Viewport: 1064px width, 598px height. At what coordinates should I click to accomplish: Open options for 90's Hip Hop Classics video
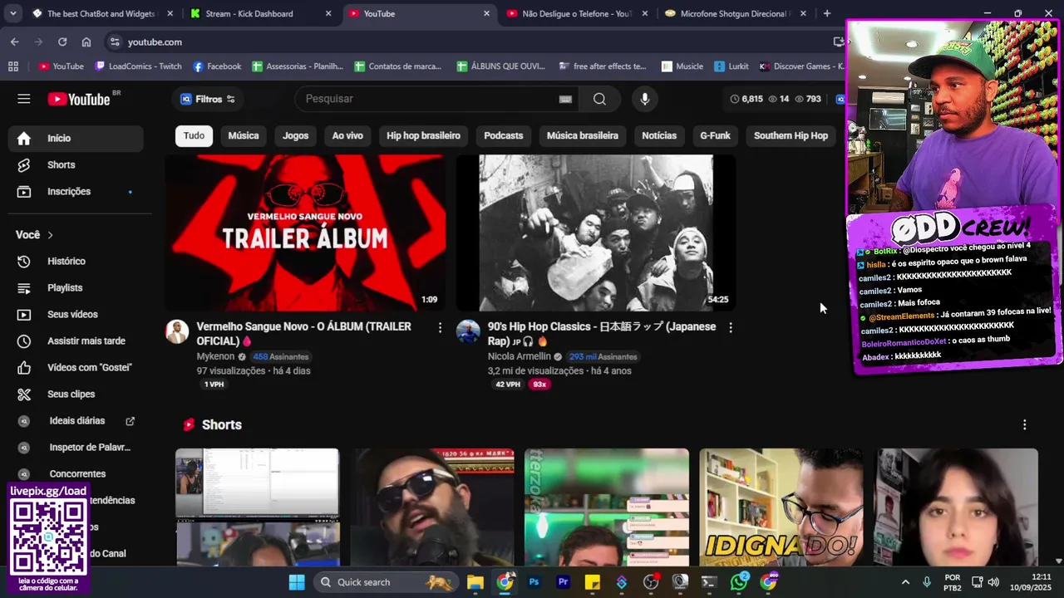pyautogui.click(x=731, y=327)
